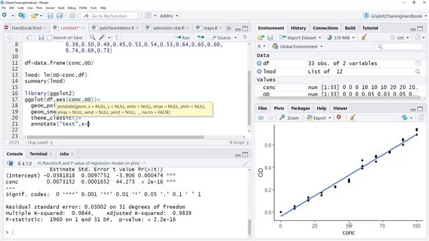The width and height of the screenshot is (429, 241).
Task: Click the Run button
Action: coord(182,37)
